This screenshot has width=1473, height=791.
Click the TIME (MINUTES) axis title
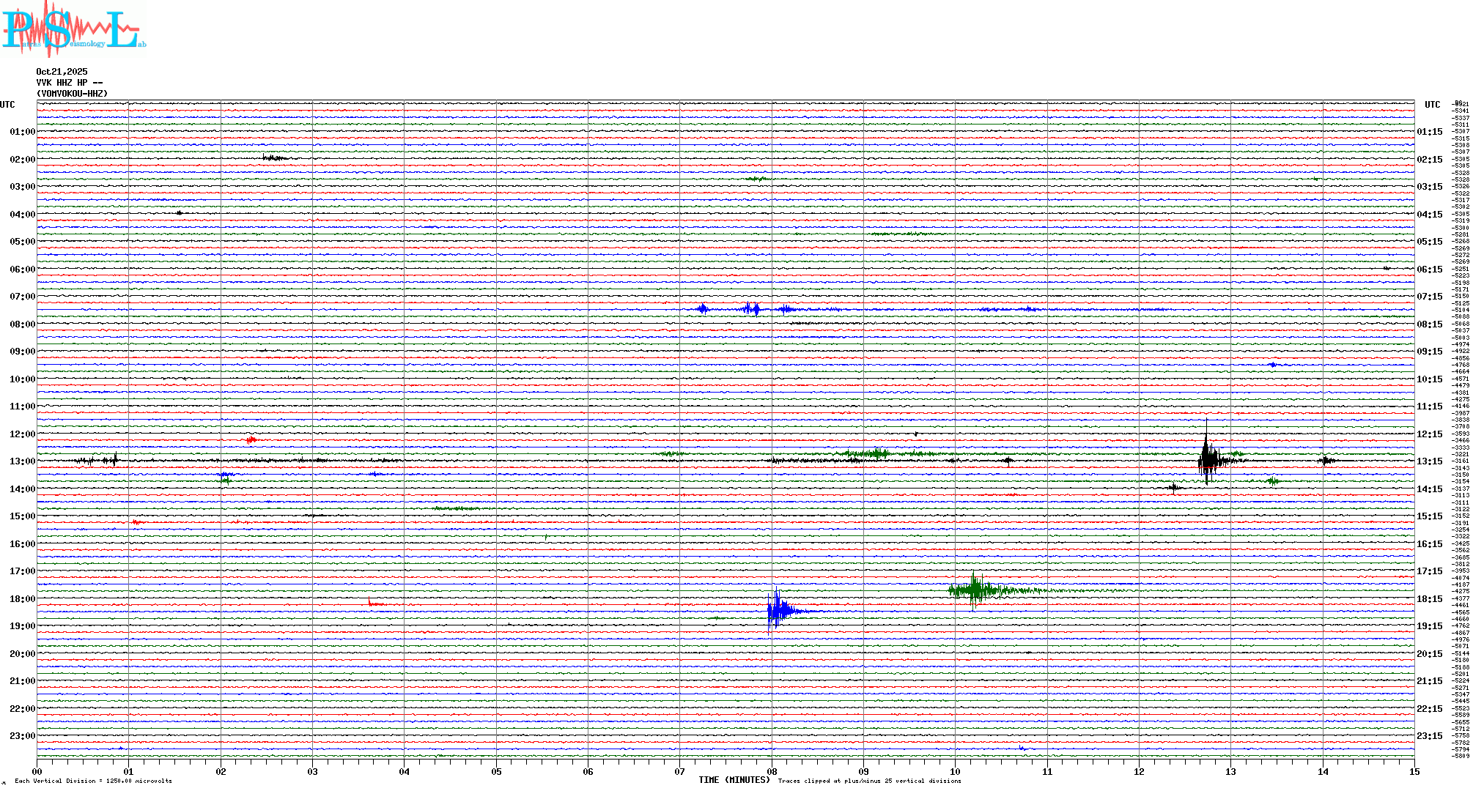point(734,780)
